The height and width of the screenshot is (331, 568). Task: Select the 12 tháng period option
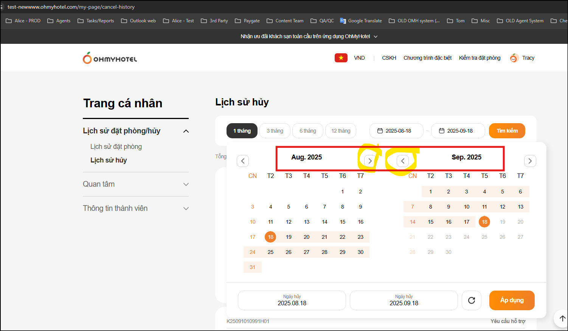point(341,131)
